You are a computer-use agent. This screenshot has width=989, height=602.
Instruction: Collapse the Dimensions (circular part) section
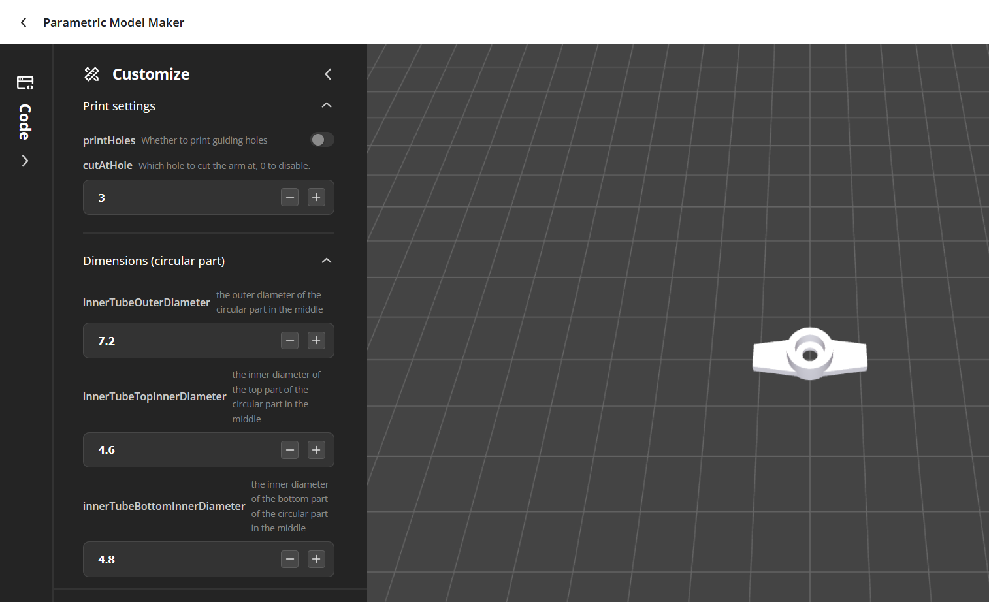coord(327,261)
